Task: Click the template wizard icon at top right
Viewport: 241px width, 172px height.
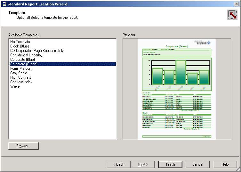Action: 232,15
